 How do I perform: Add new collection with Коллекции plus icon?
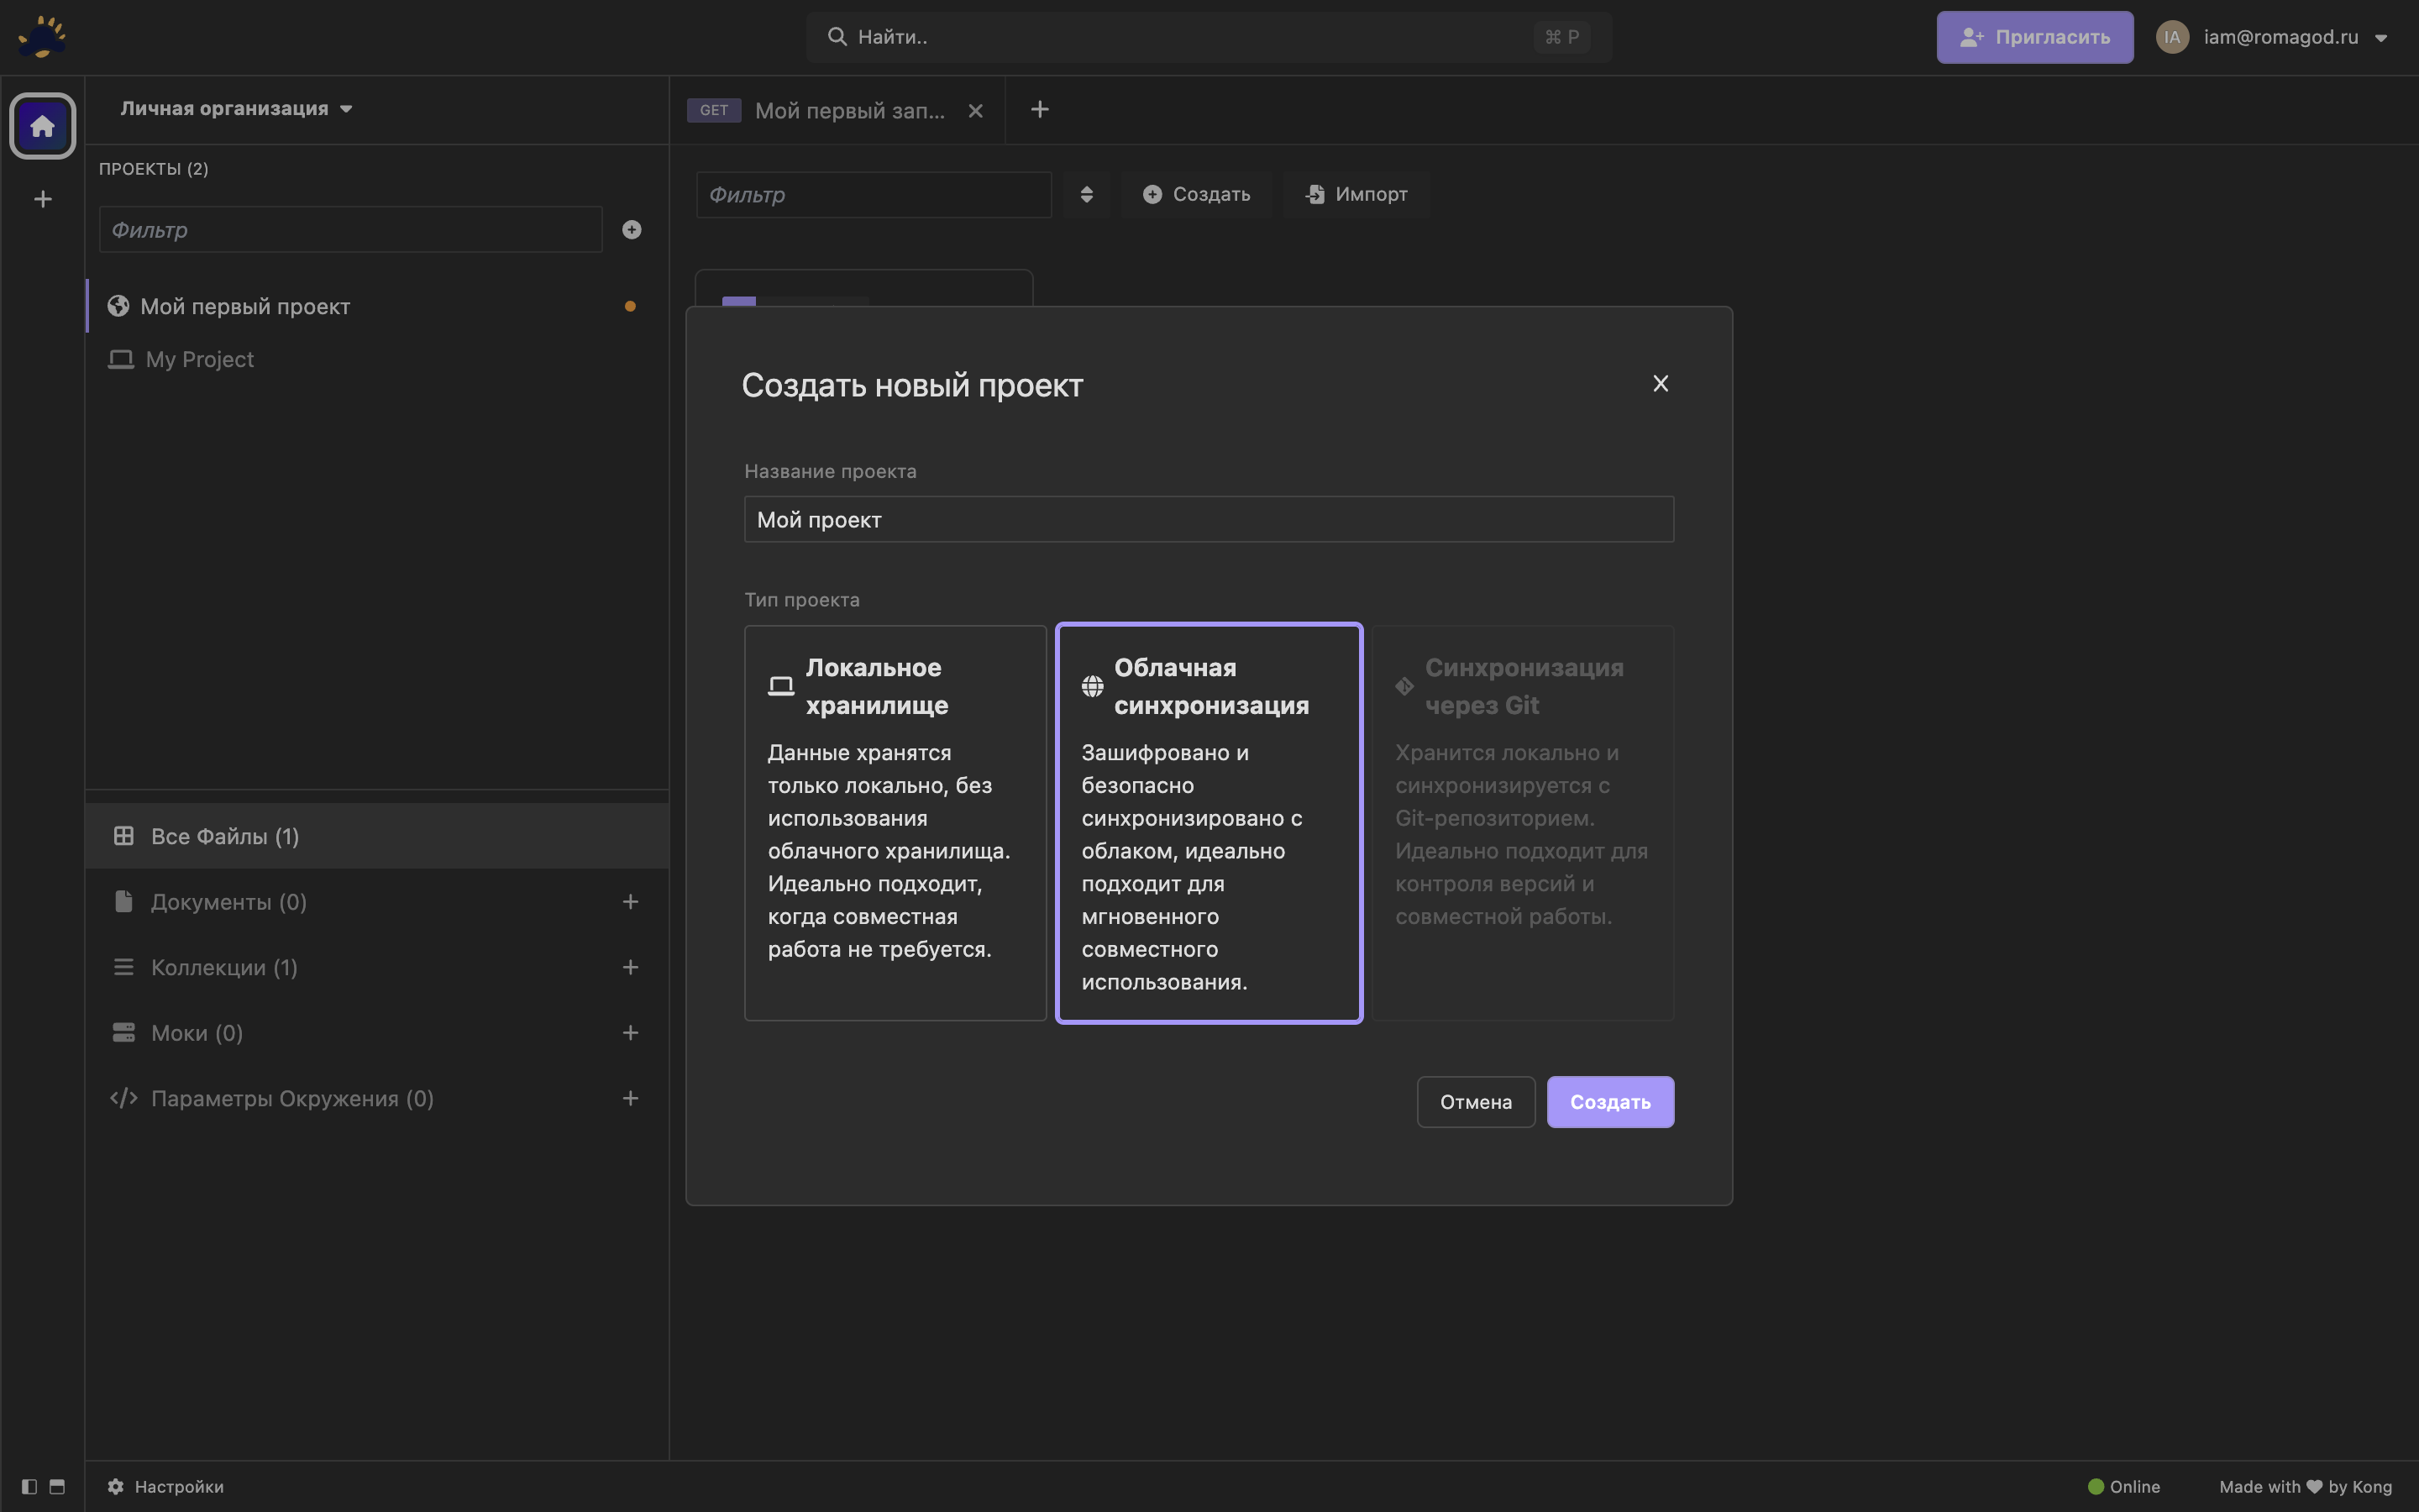pos(630,967)
